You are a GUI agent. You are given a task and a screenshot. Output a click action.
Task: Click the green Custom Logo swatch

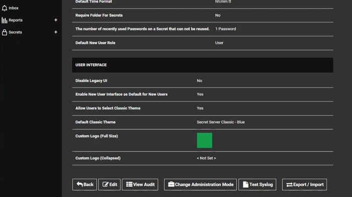click(204, 140)
